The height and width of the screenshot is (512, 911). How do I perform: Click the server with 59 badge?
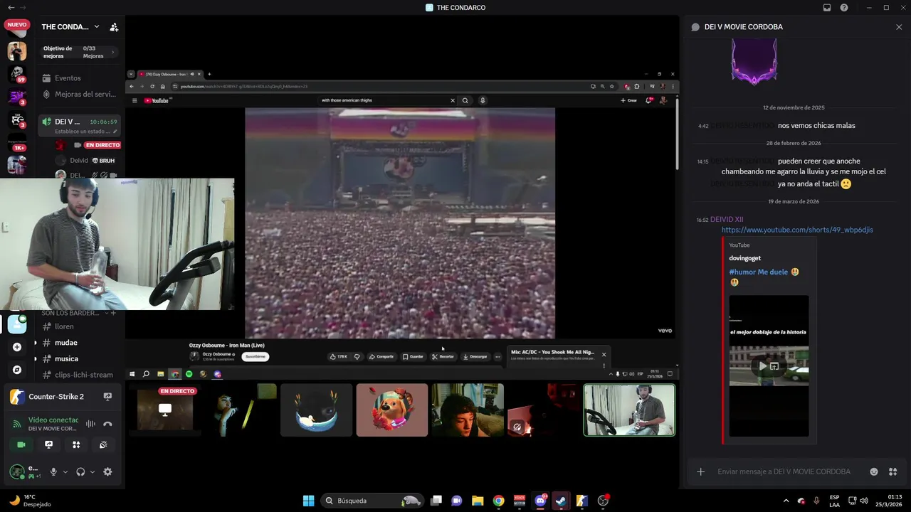(17, 74)
